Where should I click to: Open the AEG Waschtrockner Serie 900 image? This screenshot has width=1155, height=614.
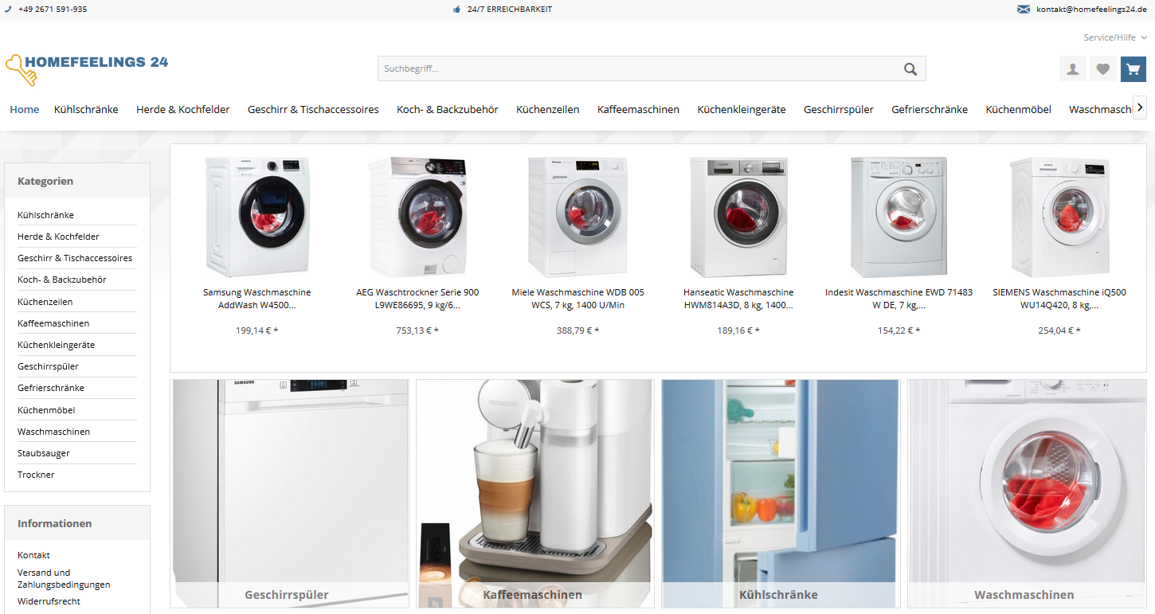coord(417,217)
